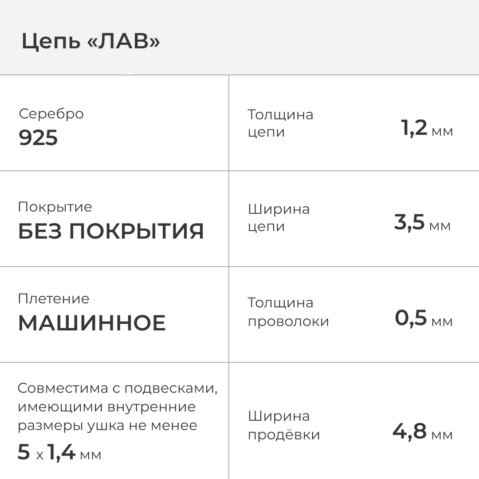The width and height of the screenshot is (479, 479).
Task: Select the Ширина продёвки label
Action: pos(284,425)
